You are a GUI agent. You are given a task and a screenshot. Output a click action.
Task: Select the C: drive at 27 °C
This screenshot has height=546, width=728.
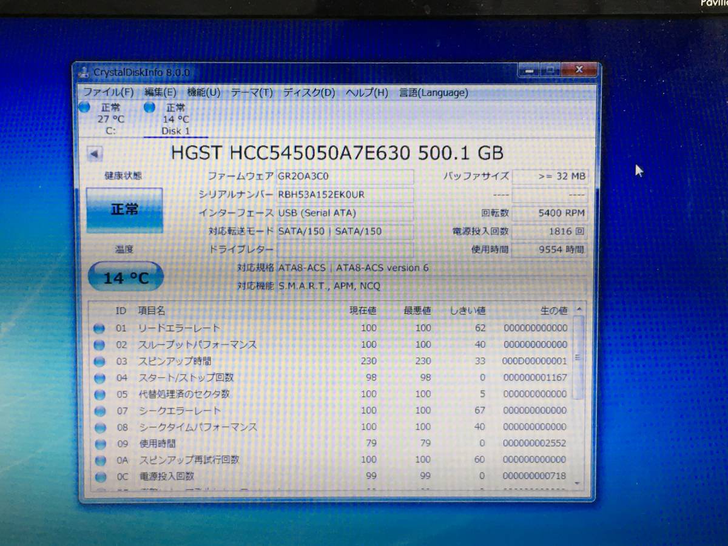click(x=110, y=119)
